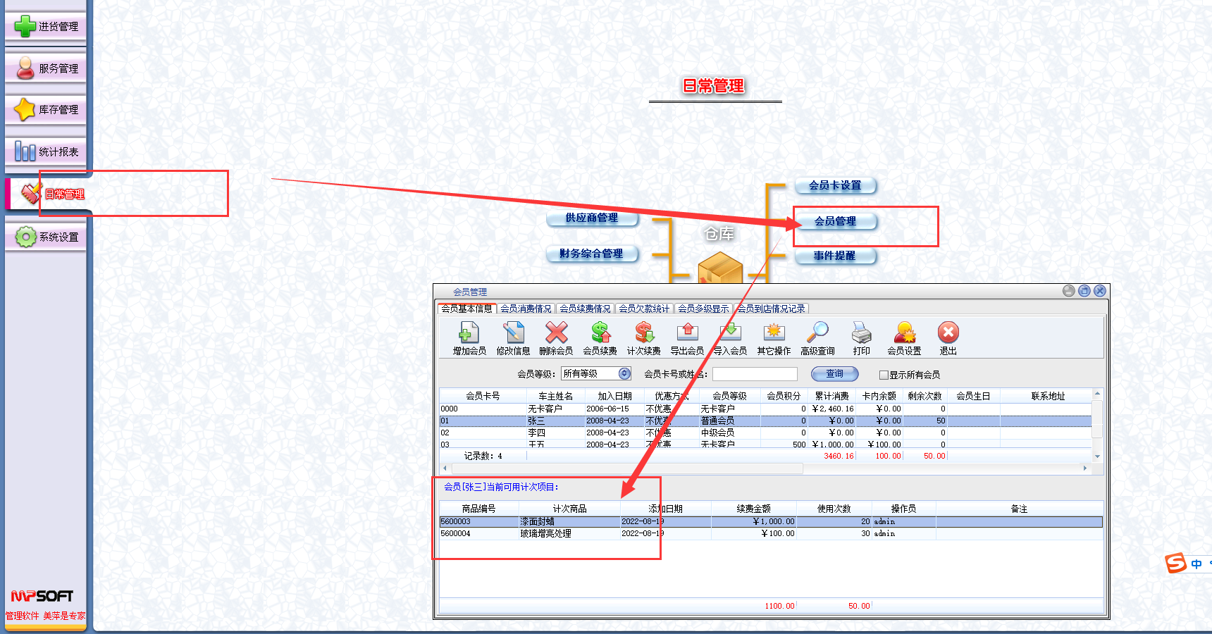Open the 会员设置 member settings icon
This screenshot has height=634, width=1212.
(904, 333)
